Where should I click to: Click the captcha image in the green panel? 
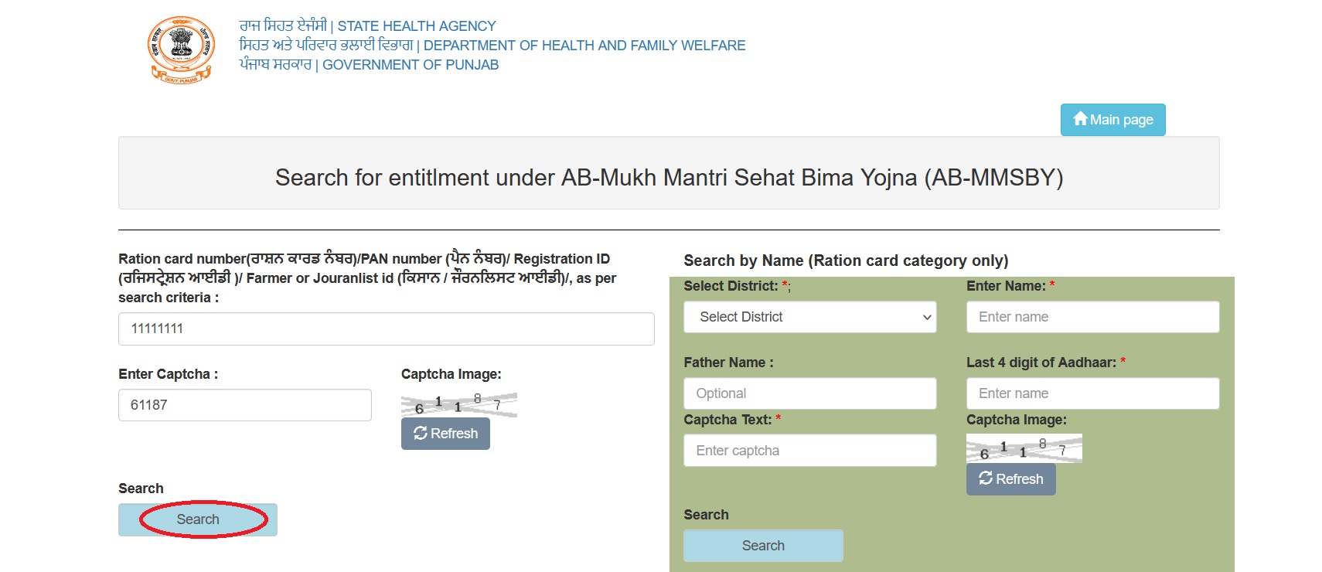tap(1024, 449)
